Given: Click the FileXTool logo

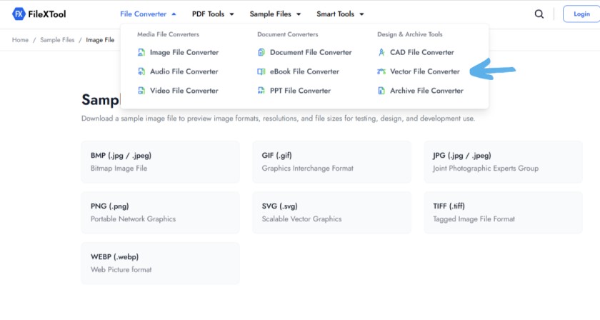Looking at the screenshot, I should pyautogui.click(x=39, y=14).
